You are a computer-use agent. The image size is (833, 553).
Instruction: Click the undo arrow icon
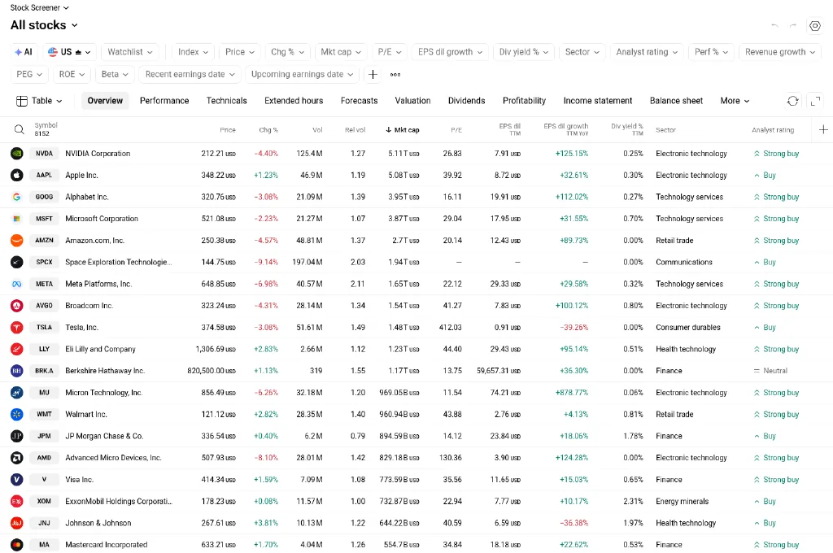774,25
